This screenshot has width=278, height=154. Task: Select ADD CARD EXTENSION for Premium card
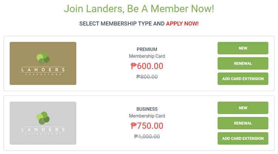tap(243, 78)
